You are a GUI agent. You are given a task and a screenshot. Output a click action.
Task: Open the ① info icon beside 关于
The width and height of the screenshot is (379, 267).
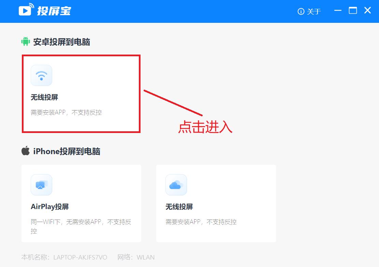point(301,11)
